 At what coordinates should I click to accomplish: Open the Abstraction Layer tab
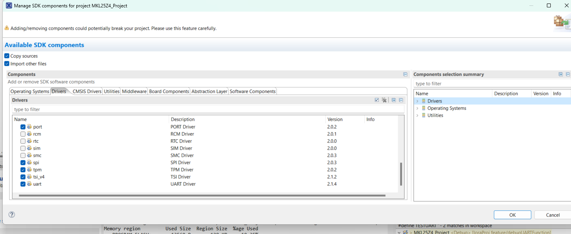point(209,92)
